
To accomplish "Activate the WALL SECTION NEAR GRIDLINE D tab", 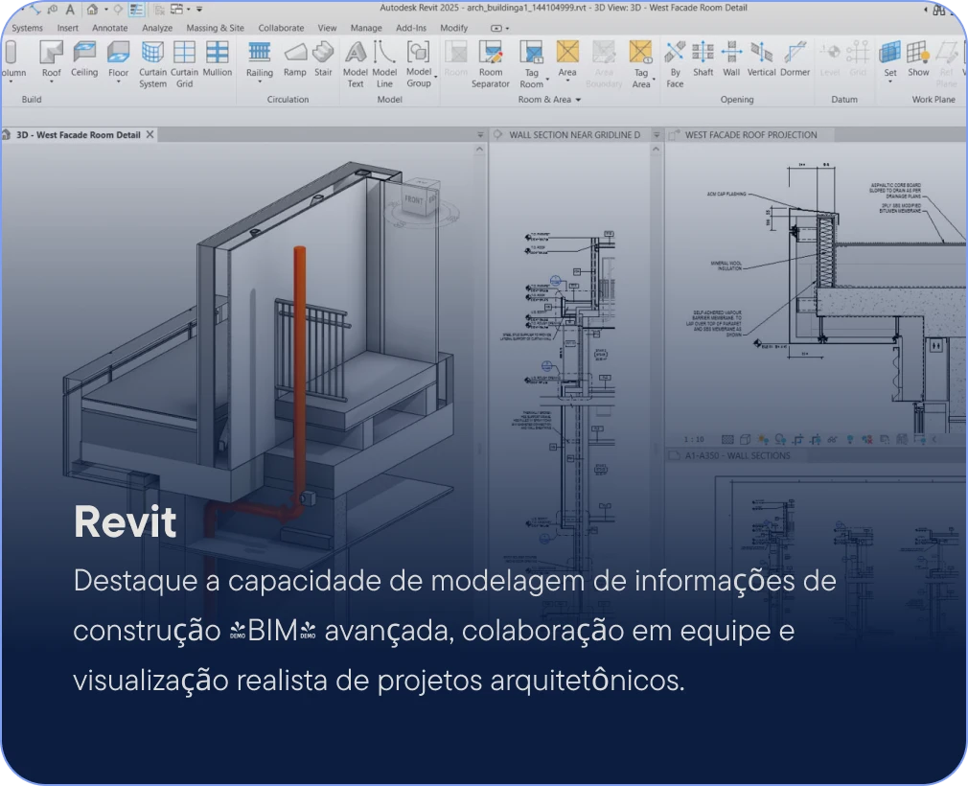I will (x=575, y=134).
